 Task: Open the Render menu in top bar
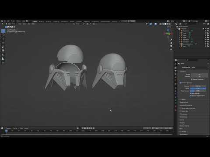click(13, 21)
